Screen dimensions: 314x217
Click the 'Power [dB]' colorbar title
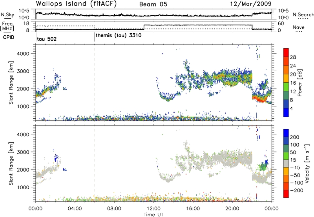point(299,83)
